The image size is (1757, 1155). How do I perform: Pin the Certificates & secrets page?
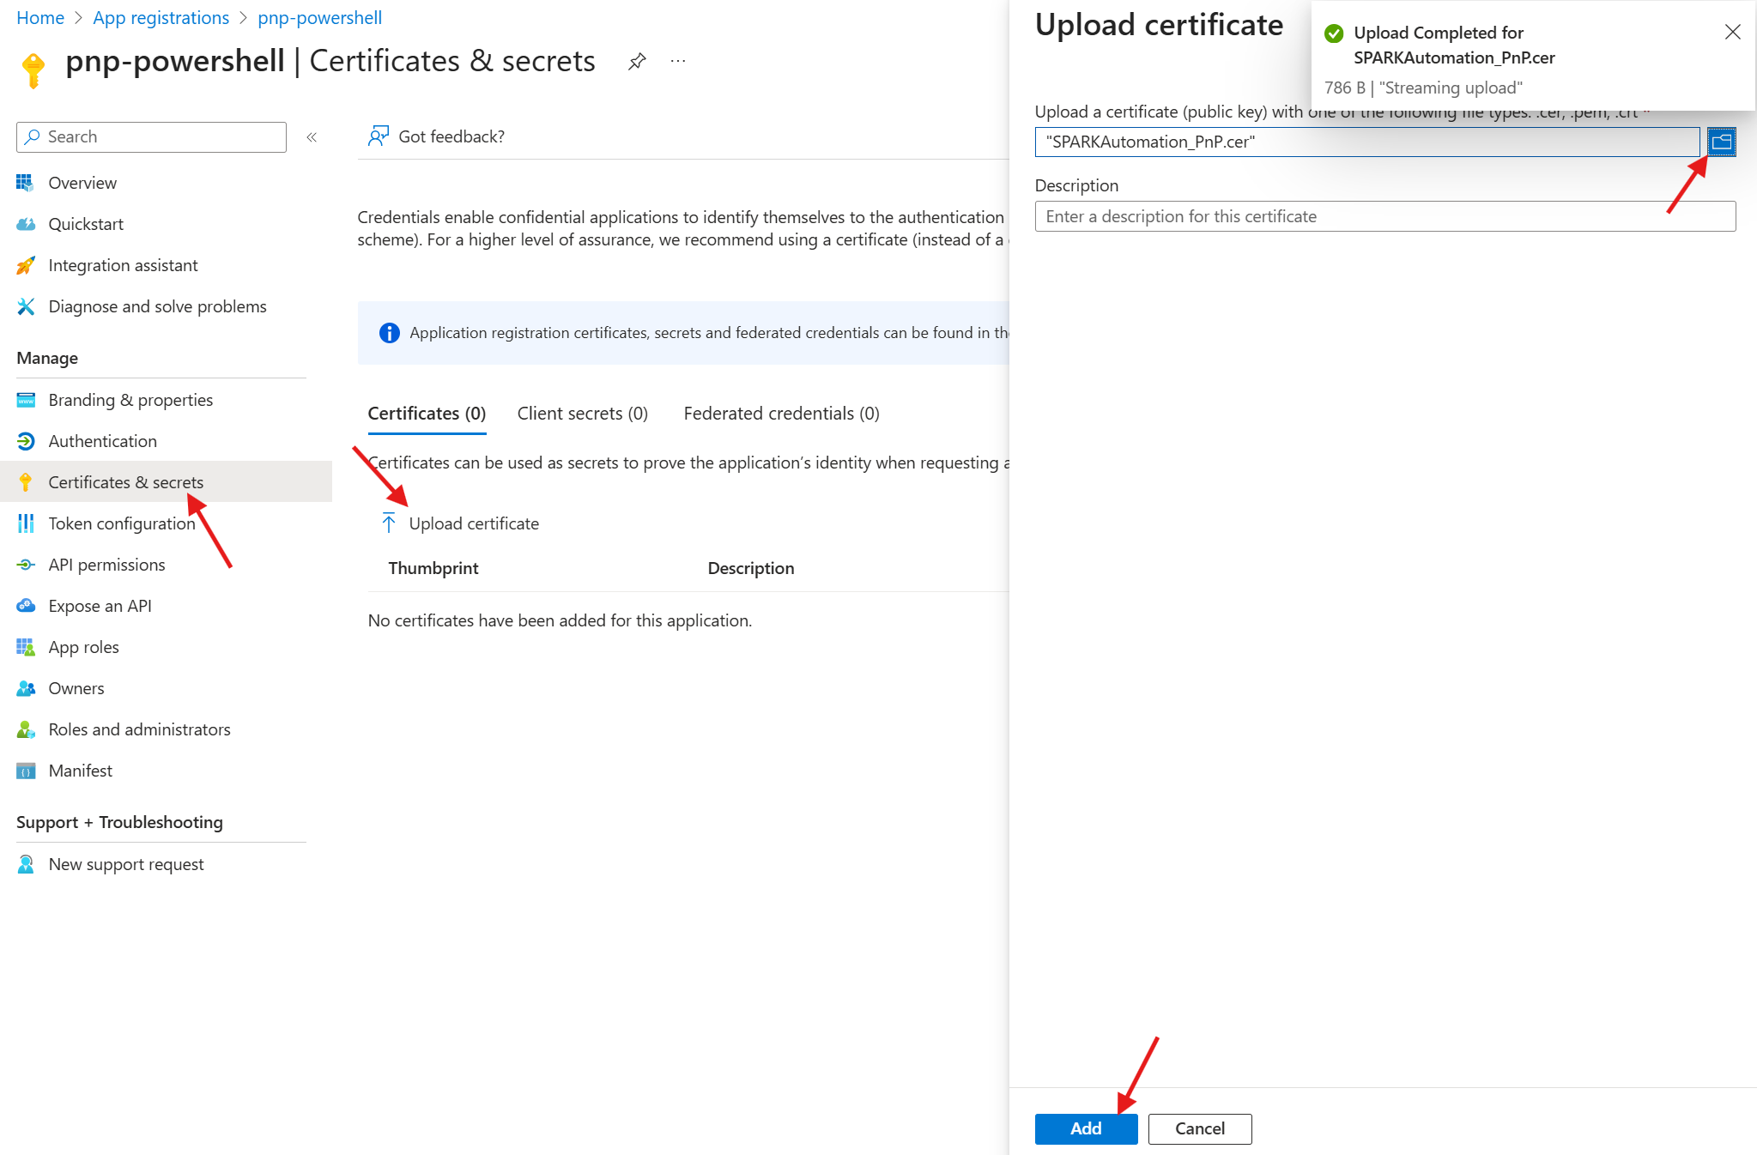click(636, 62)
